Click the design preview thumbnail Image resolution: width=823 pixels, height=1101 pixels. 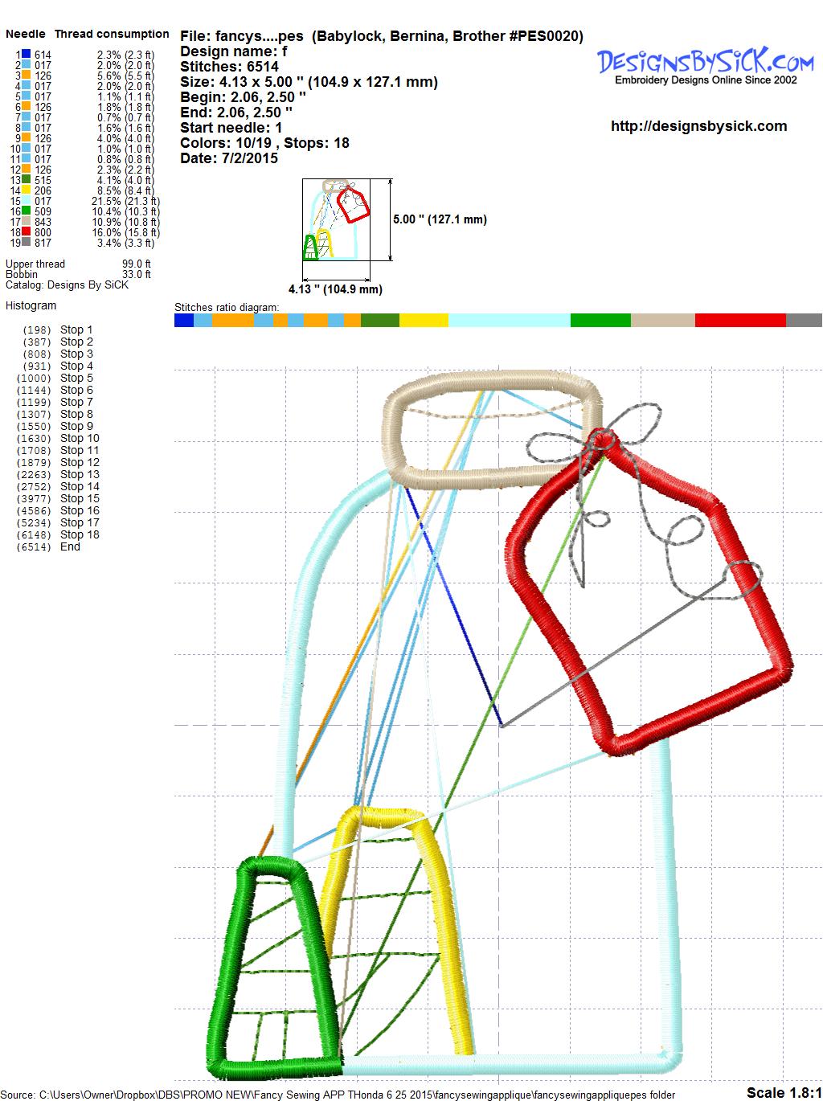pyautogui.click(x=337, y=219)
